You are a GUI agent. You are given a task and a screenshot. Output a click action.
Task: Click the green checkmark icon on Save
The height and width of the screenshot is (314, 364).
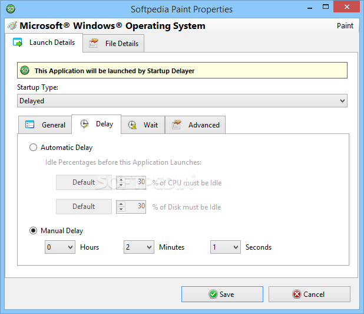pos(213,295)
